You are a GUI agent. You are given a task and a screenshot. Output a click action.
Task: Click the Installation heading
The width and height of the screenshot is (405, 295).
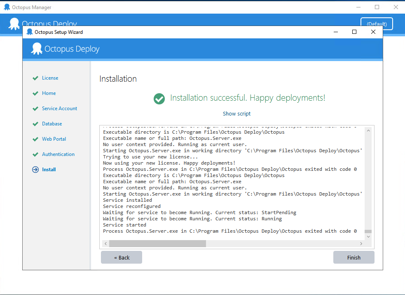(x=118, y=78)
